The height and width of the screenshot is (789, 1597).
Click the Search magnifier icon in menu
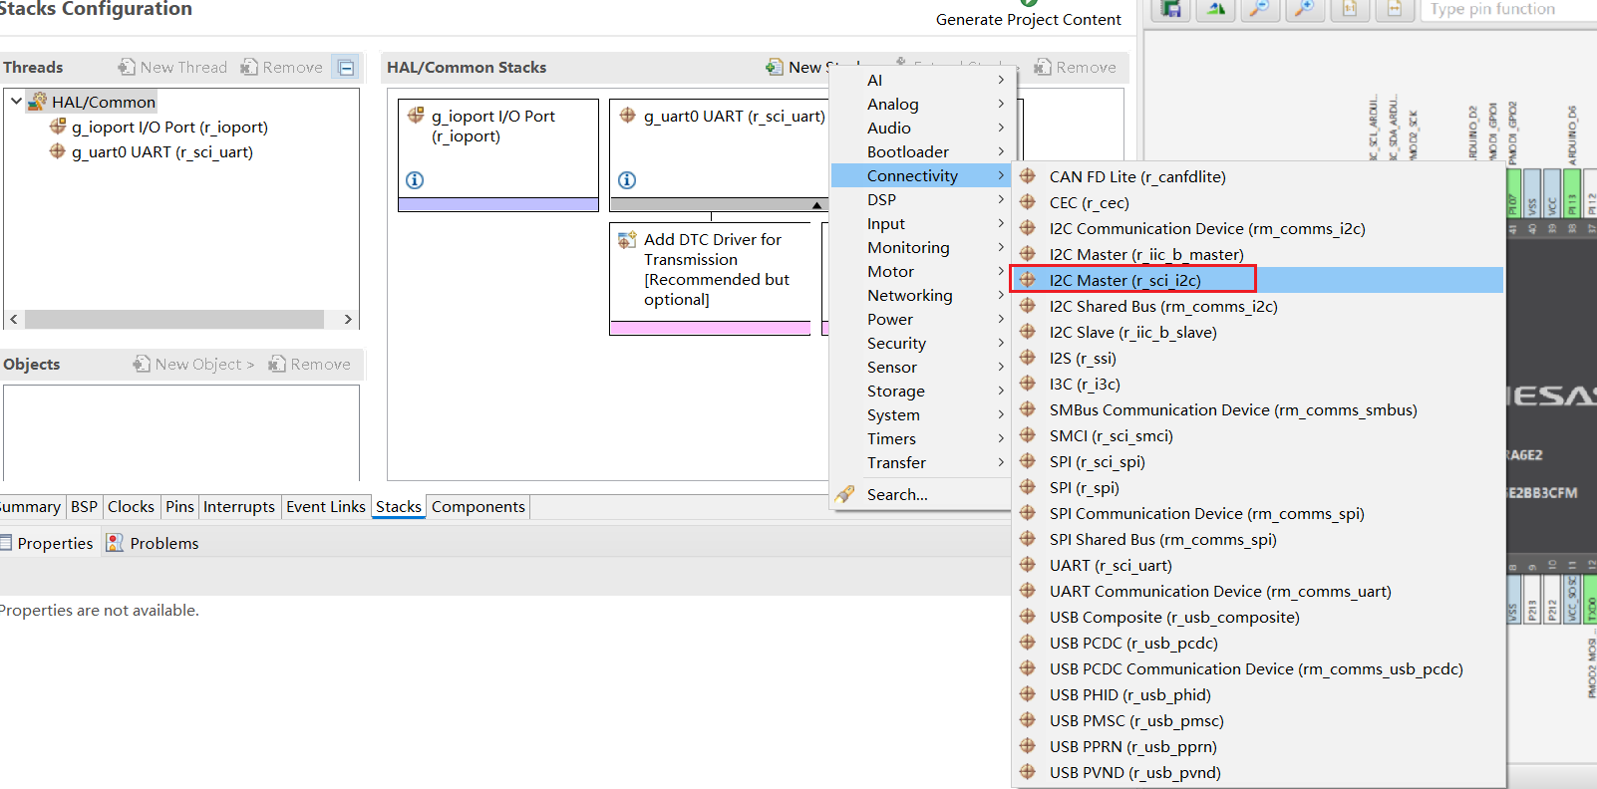[x=845, y=494]
